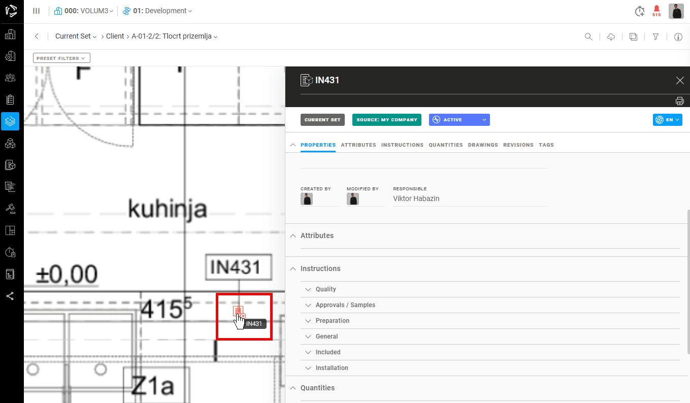
Task: Open the filter funnel icon
Action: [x=655, y=37]
